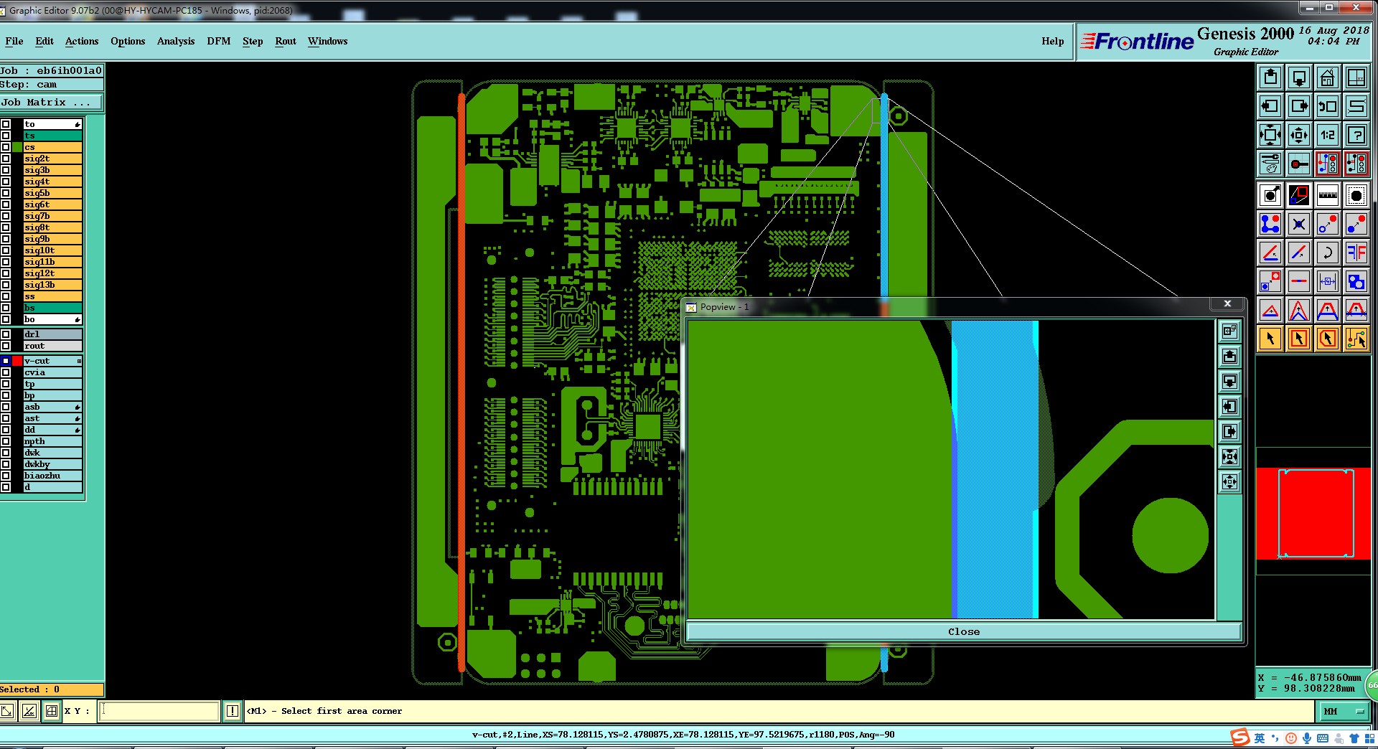Viewport: 1378px width, 749px height.
Task: Click the Sogou S input method tray icon
Action: (x=1239, y=738)
